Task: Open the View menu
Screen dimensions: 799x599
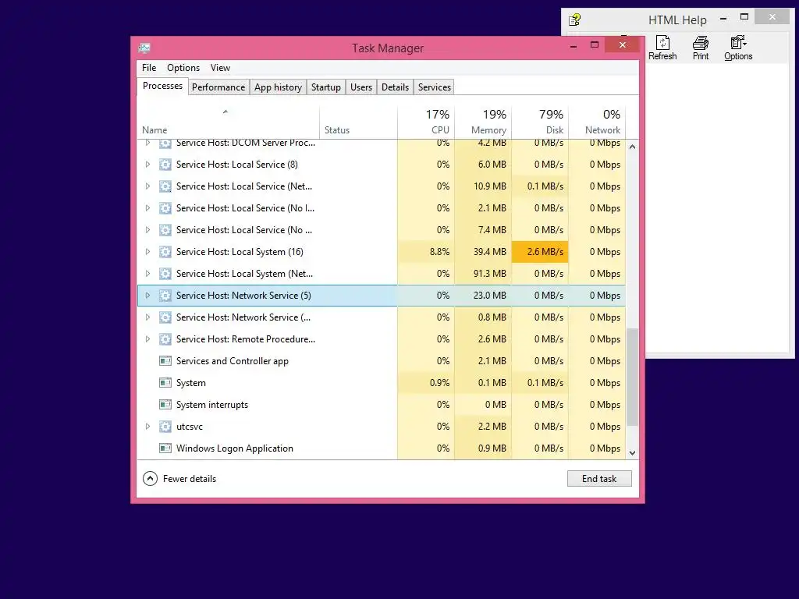Action: coord(220,68)
